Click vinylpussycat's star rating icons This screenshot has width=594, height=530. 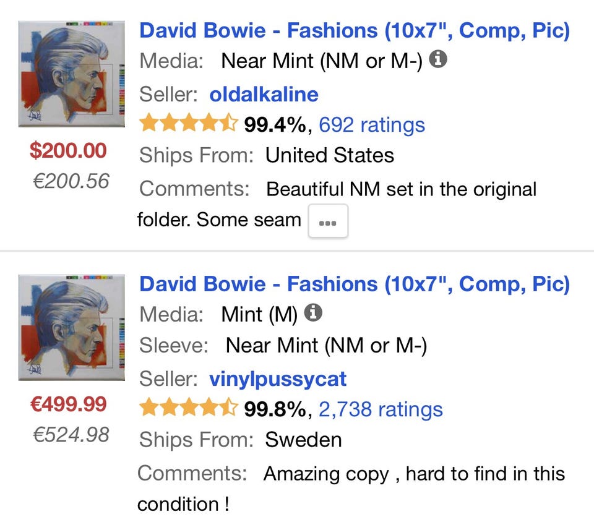189,409
